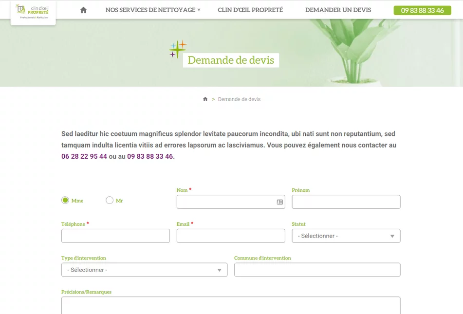Image resolution: width=463 pixels, height=314 pixels.
Task: Click into the Téléphone input field
Action: (115, 236)
